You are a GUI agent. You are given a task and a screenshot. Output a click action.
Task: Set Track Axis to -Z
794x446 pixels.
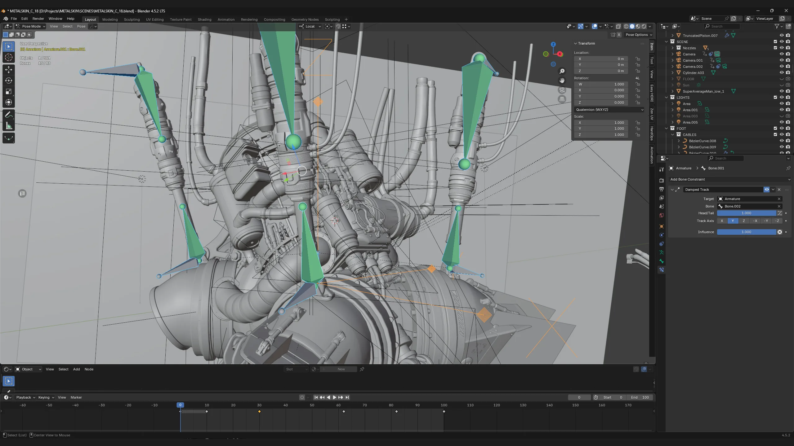tap(777, 221)
